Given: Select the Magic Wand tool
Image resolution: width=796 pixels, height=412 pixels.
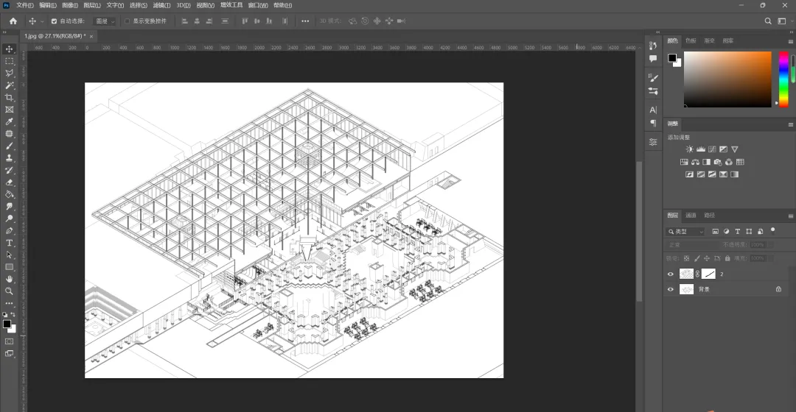Looking at the screenshot, I should pos(9,85).
